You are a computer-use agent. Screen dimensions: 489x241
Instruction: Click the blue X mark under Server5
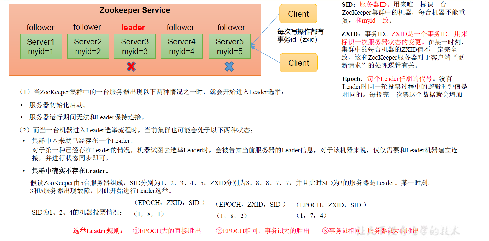229,67
